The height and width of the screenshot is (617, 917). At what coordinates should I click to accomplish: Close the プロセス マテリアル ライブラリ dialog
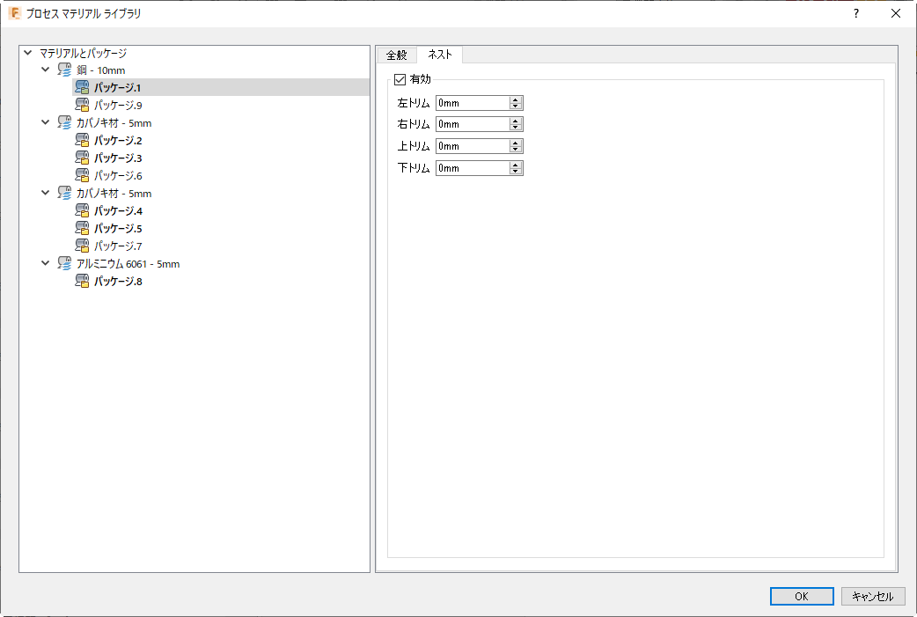coord(895,13)
